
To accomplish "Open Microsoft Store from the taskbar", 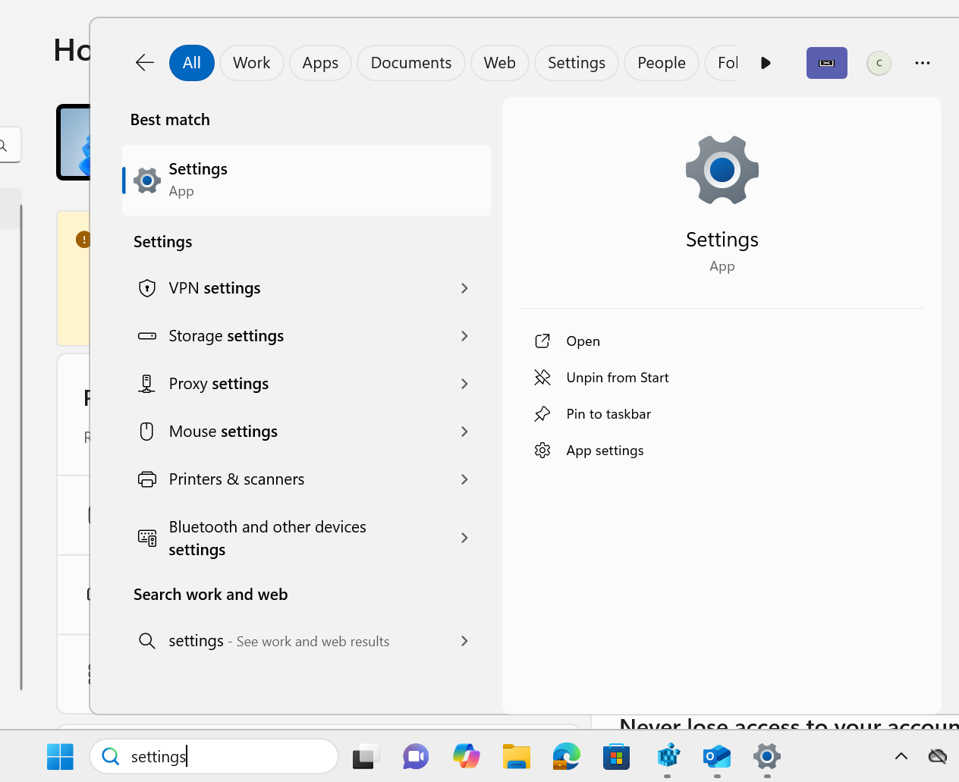I will pyautogui.click(x=616, y=756).
